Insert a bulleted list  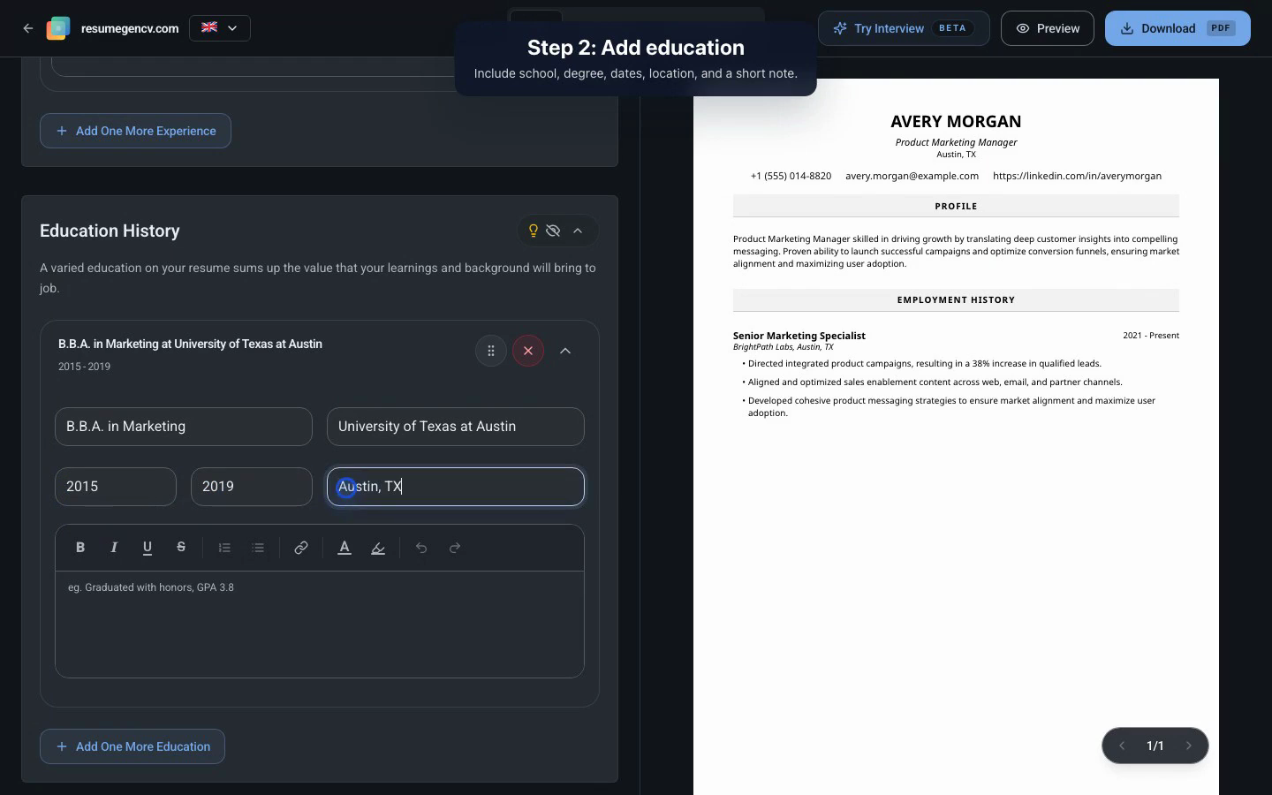[258, 548]
